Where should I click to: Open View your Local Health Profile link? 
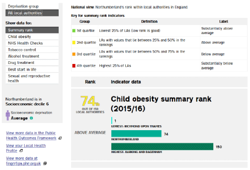(x=26, y=148)
